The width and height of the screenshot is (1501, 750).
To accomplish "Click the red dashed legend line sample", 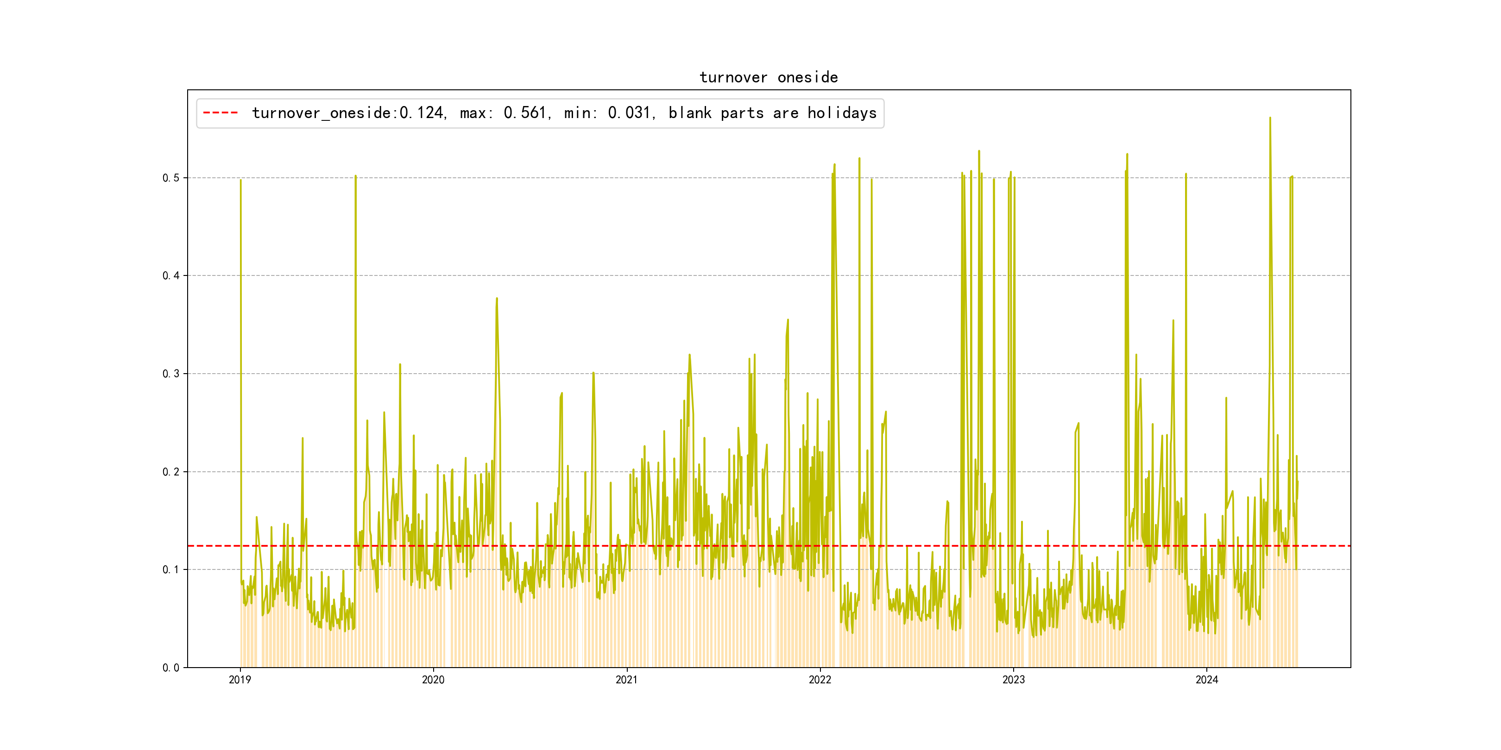I will click(x=220, y=113).
